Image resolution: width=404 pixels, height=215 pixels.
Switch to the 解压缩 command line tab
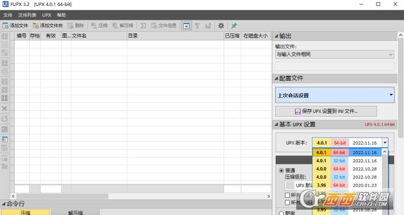coord(75,212)
